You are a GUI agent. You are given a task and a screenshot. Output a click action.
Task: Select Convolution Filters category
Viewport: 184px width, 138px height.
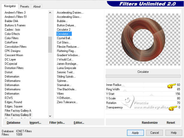tap(16, 47)
